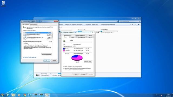Click the refresh button beside Explorer address bar
This screenshot has width=173, height=97.
tap(117, 22)
